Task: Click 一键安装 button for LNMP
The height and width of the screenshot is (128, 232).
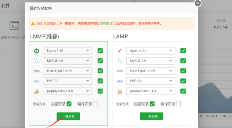Action: (x=68, y=116)
